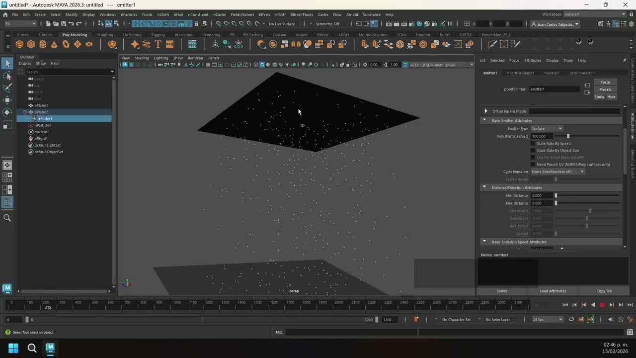Viewport: 636px width, 358px height.
Task: Collapse Distance/Direction Attributes section
Action: point(484,187)
